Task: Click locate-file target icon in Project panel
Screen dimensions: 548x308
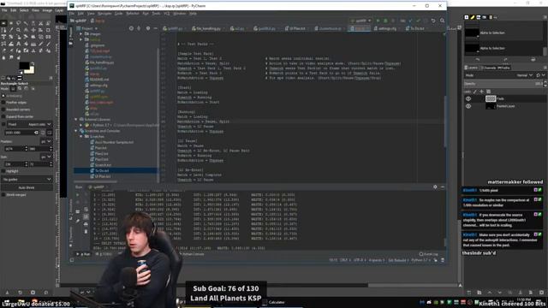Action: coord(131,28)
